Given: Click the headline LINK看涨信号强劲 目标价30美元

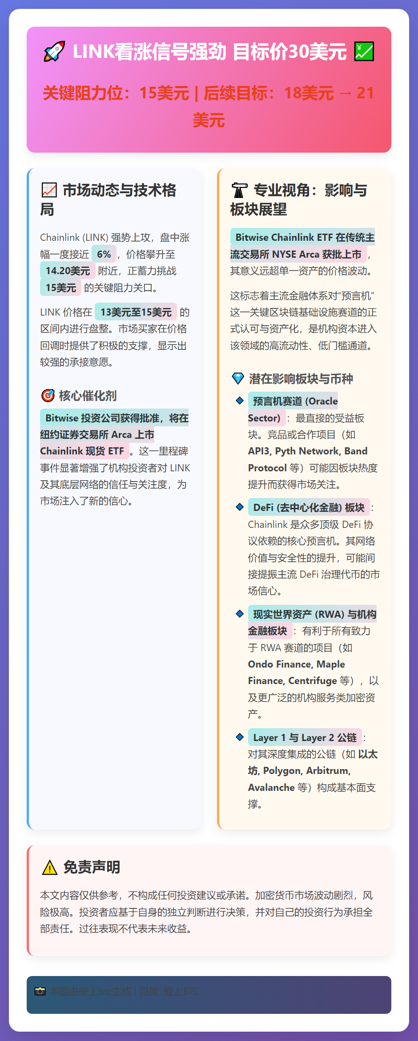Looking at the screenshot, I should pos(209,52).
